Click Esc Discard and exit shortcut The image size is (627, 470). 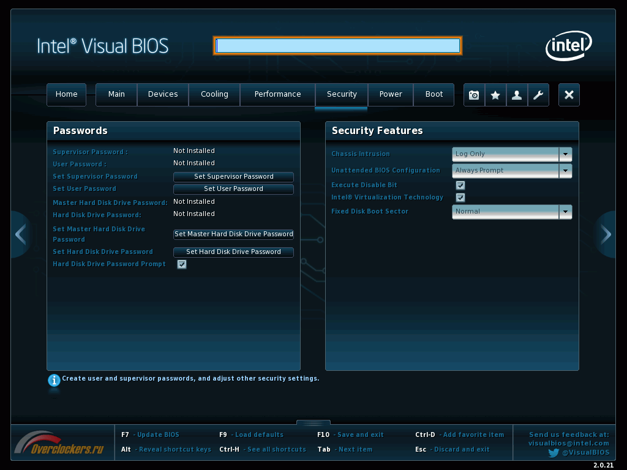[x=452, y=450]
